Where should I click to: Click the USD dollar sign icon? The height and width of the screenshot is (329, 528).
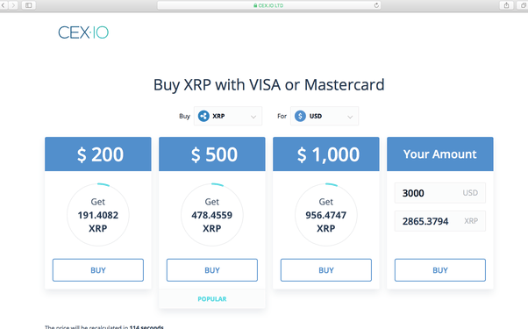pos(300,116)
